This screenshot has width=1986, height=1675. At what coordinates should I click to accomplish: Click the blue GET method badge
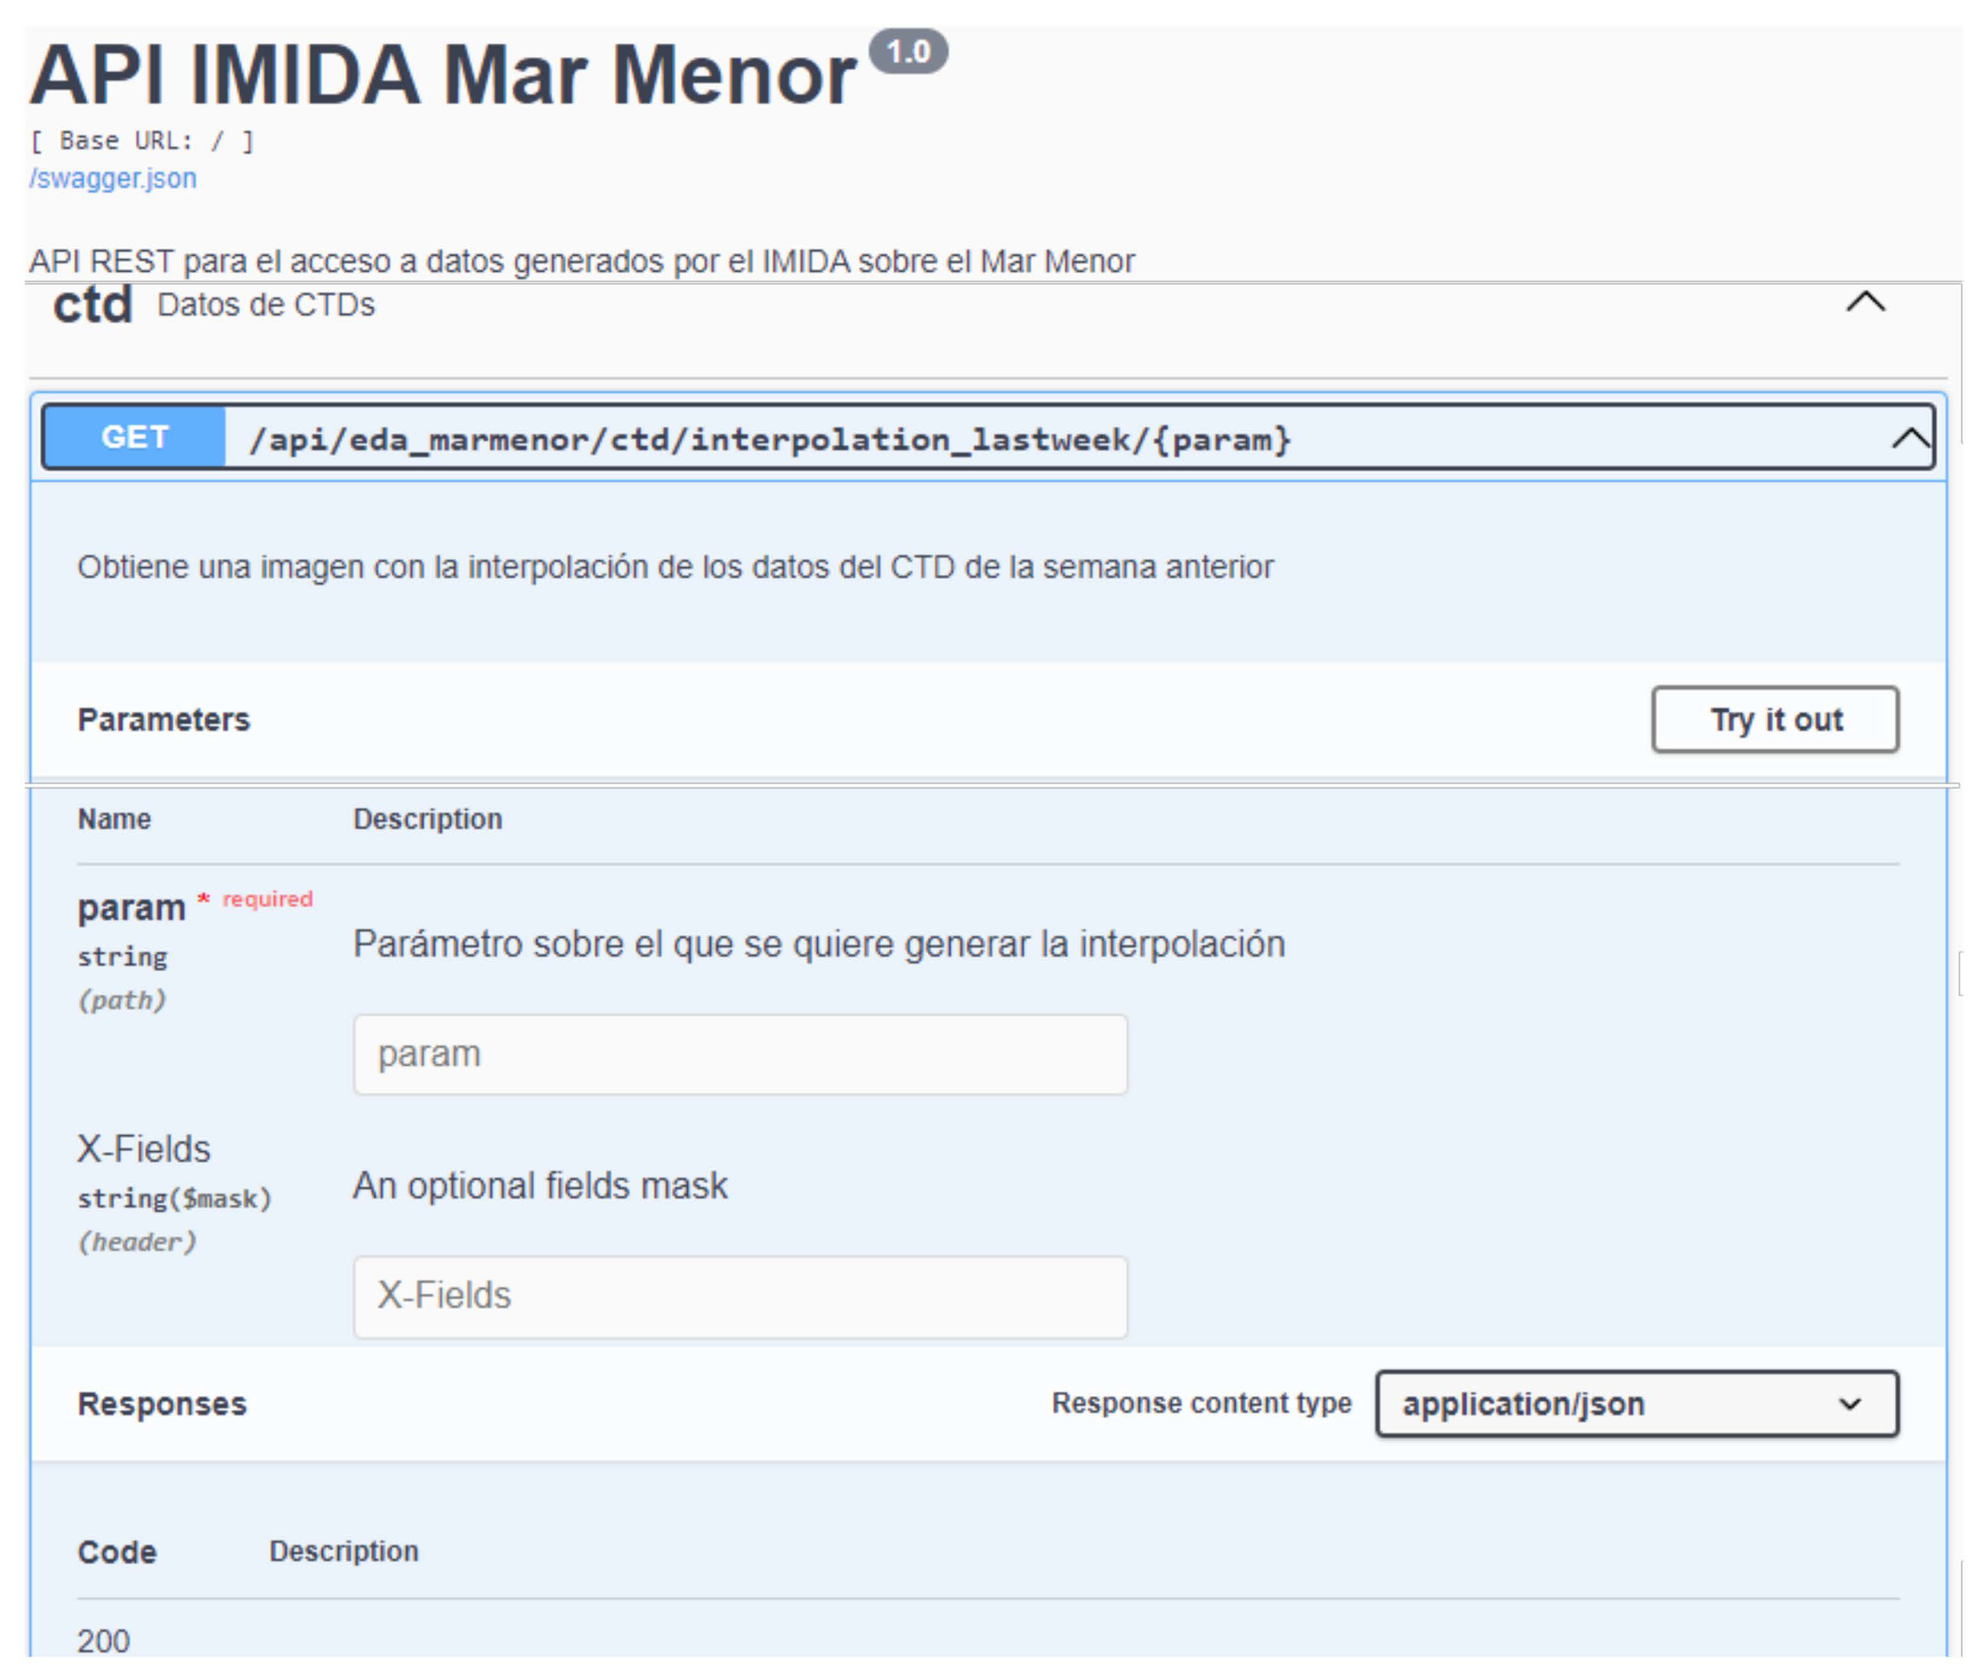pos(135,437)
